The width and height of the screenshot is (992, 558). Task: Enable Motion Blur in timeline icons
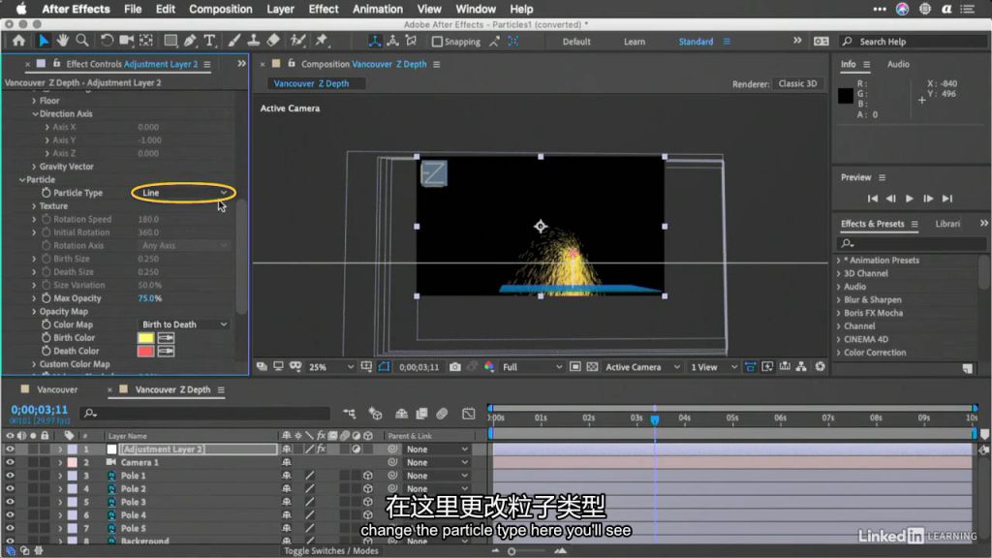[x=442, y=414]
